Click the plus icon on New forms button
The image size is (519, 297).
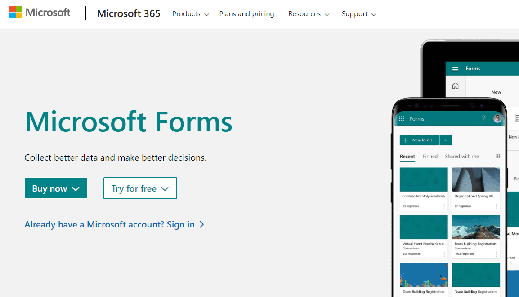(406, 140)
